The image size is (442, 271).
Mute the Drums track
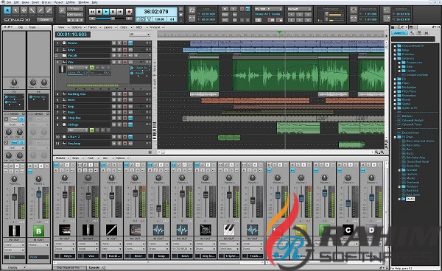click(x=113, y=43)
